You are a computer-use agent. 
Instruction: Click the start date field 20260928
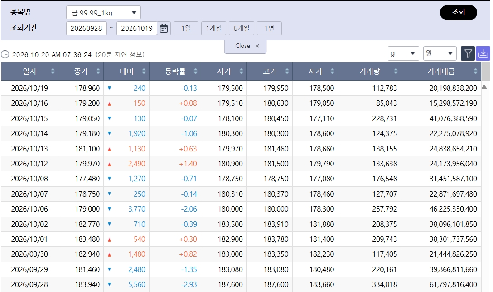[87, 28]
